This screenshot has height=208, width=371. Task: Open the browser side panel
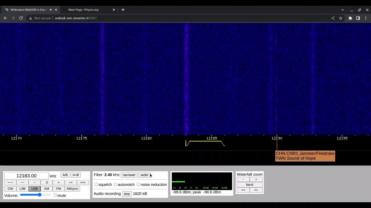click(x=358, y=18)
